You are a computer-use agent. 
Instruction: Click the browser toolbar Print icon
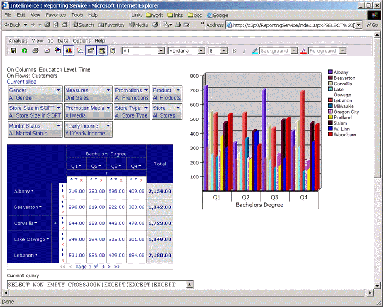pos(178,25)
